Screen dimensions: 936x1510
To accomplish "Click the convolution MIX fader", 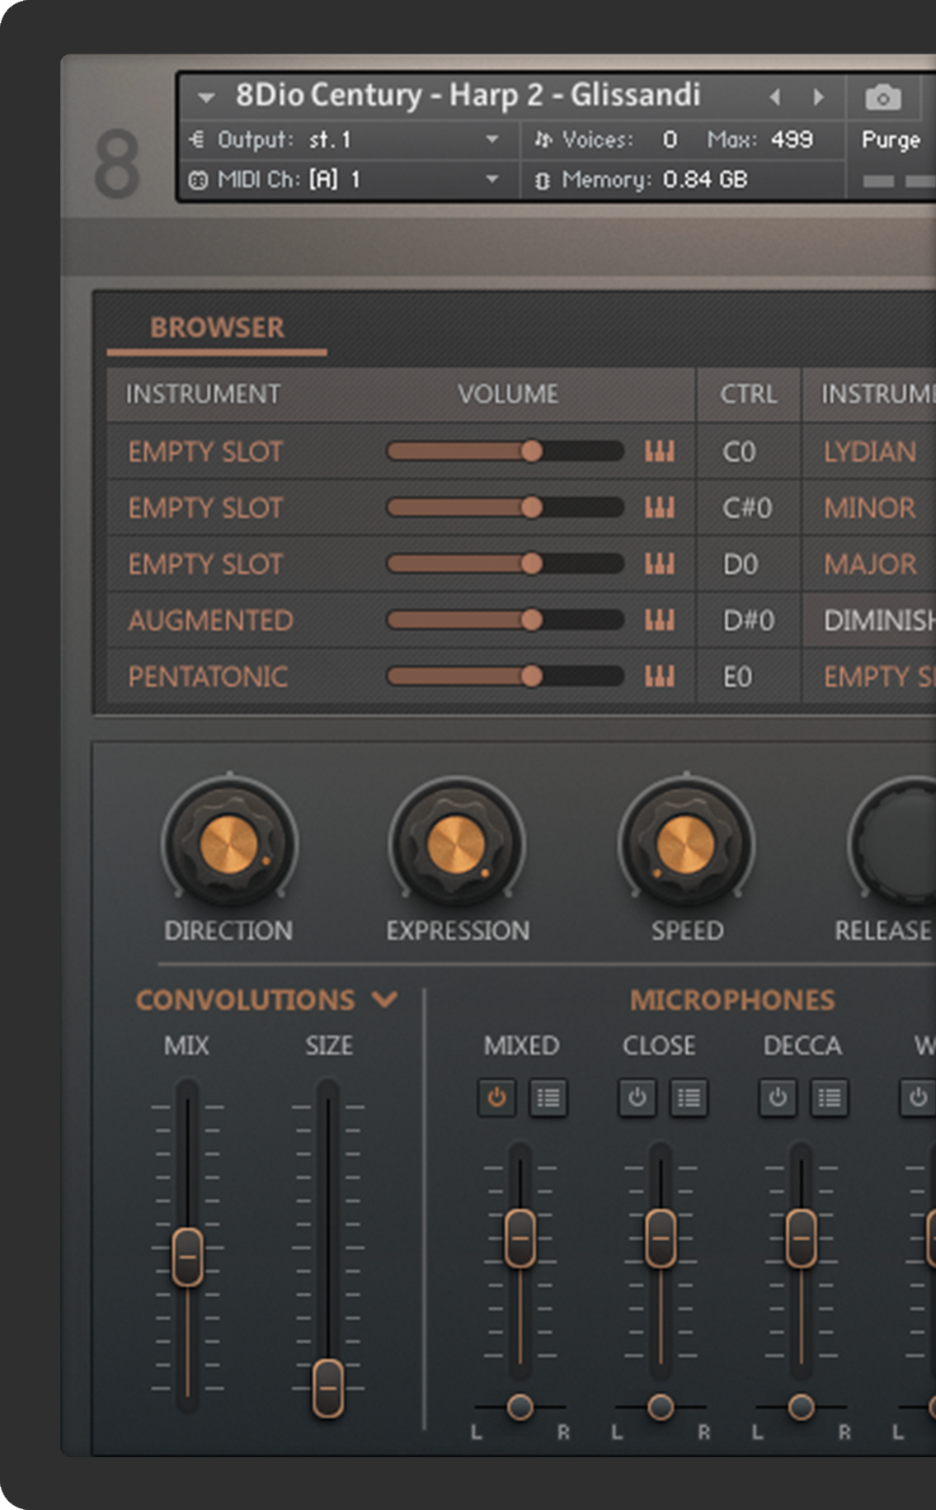I will [187, 1257].
